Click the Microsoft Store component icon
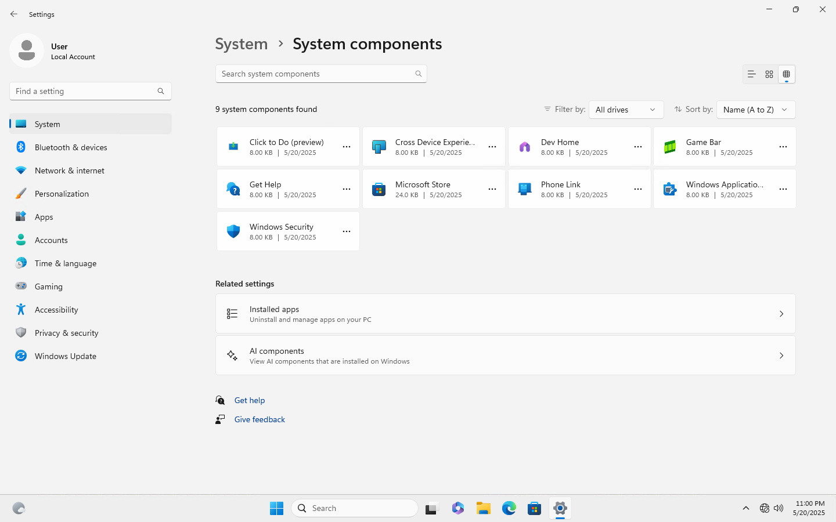Image resolution: width=836 pixels, height=522 pixels. pos(379,189)
